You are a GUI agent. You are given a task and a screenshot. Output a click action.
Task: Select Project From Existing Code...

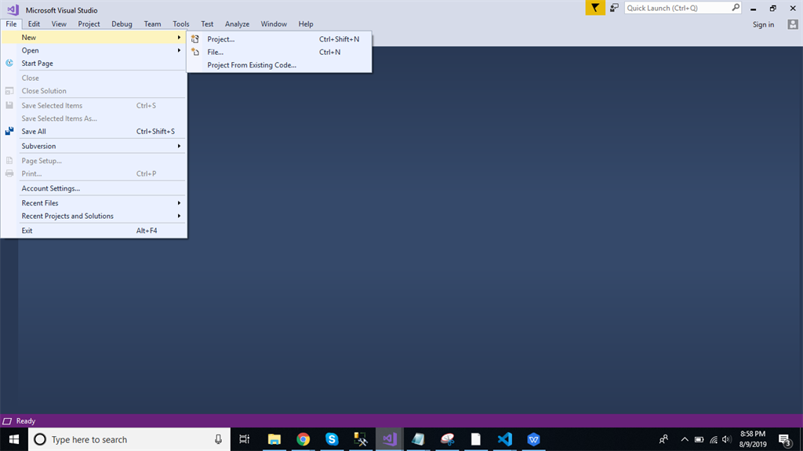click(279, 65)
